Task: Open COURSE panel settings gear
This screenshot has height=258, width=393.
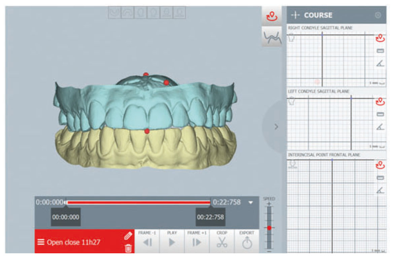Action: (x=378, y=15)
